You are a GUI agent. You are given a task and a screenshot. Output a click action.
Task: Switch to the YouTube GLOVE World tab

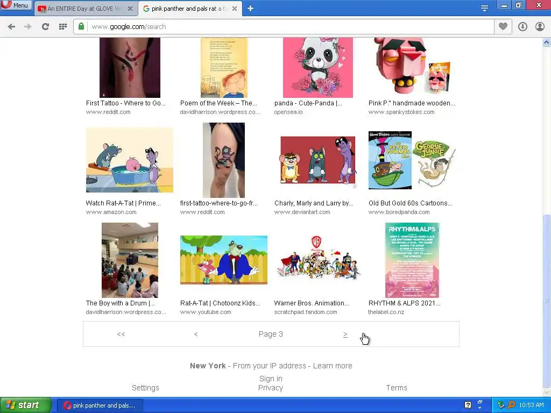84,9
